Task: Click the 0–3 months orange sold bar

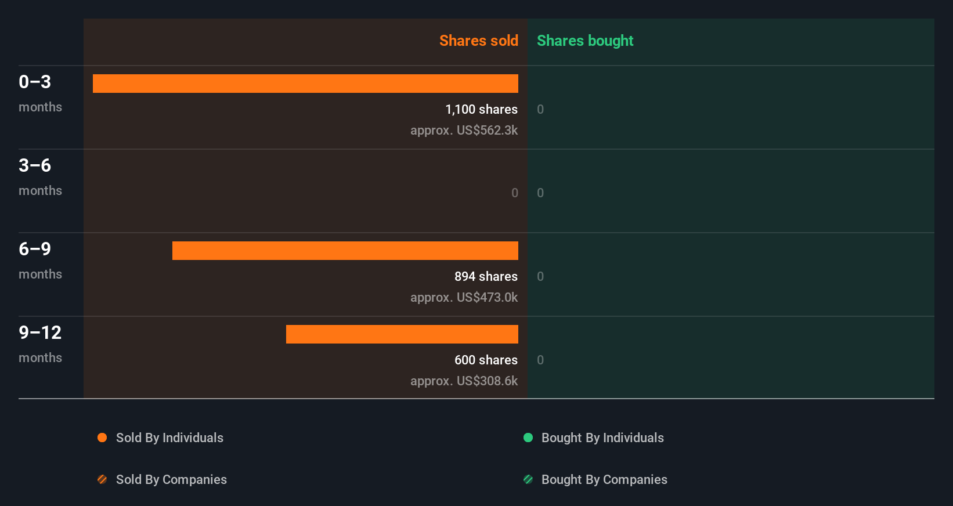Action: coord(305,84)
